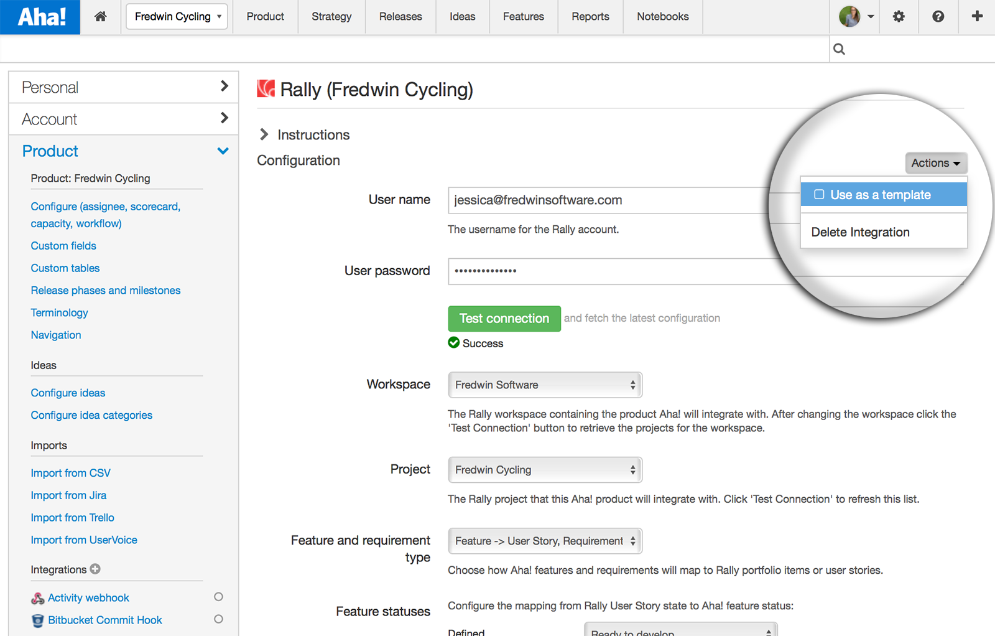Open Release phases and milestones link
Image resolution: width=995 pixels, height=636 pixels.
106,291
